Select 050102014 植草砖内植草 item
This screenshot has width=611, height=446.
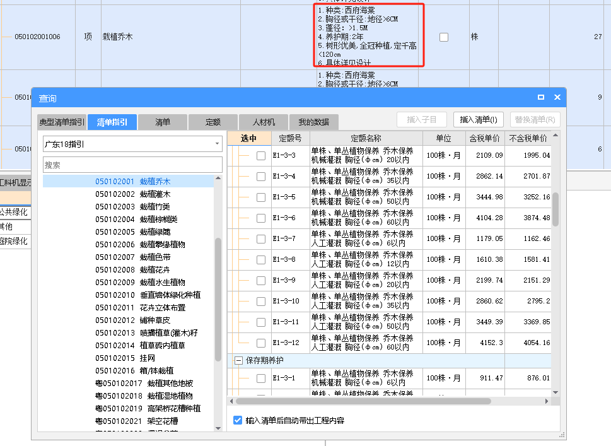click(x=140, y=346)
